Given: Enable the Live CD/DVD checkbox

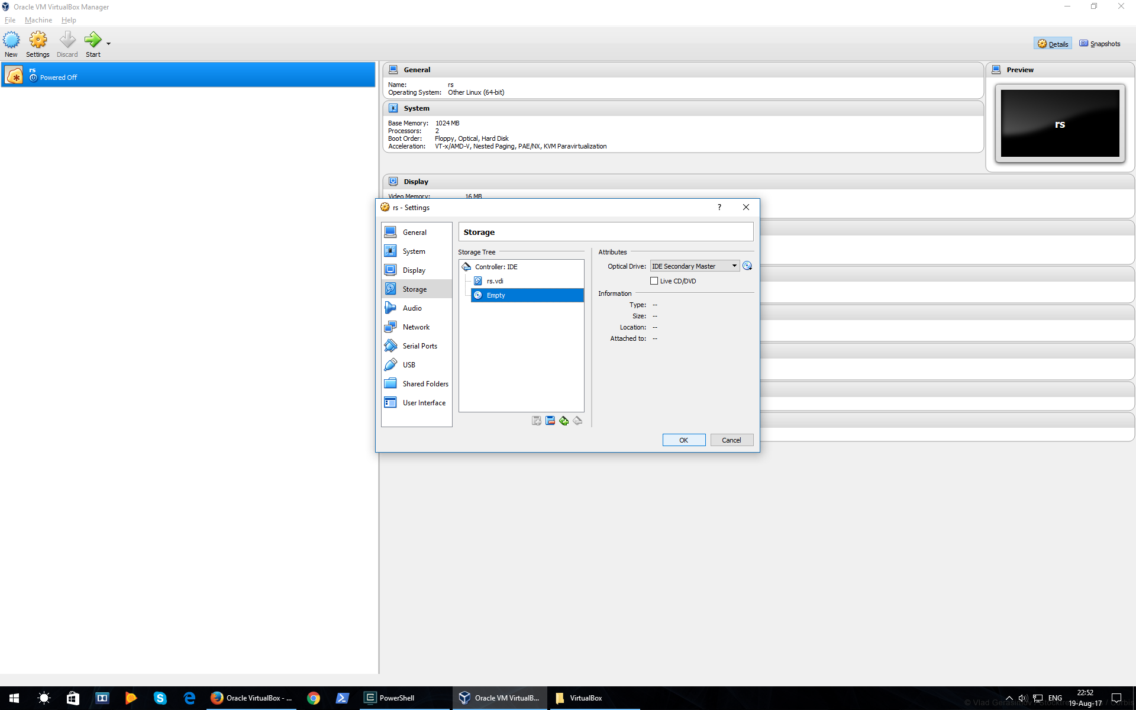Looking at the screenshot, I should pos(654,281).
